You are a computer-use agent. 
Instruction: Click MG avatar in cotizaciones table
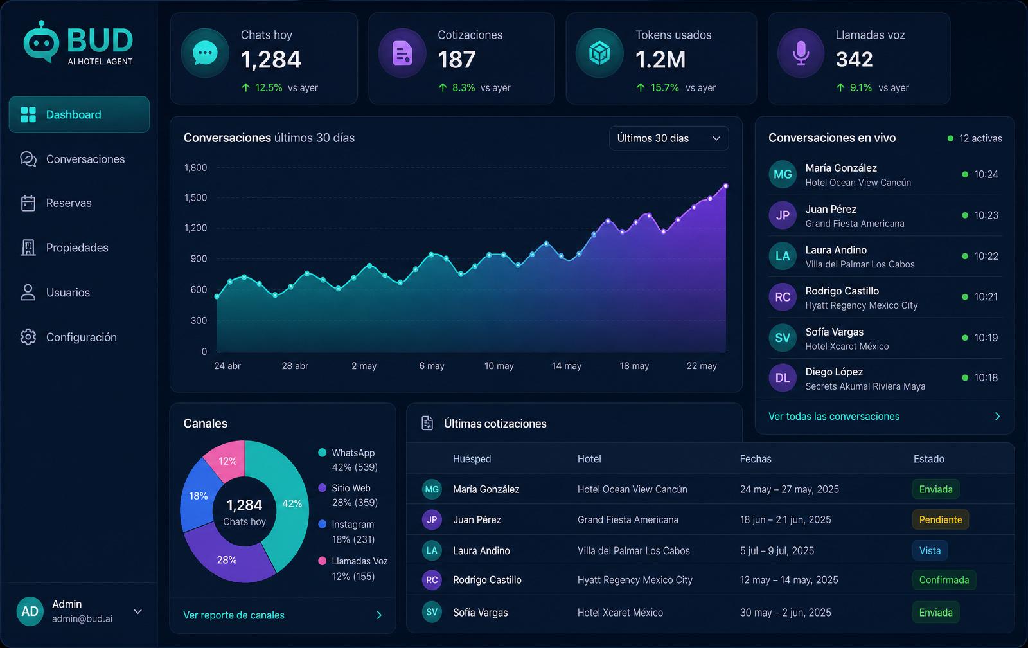(x=432, y=489)
